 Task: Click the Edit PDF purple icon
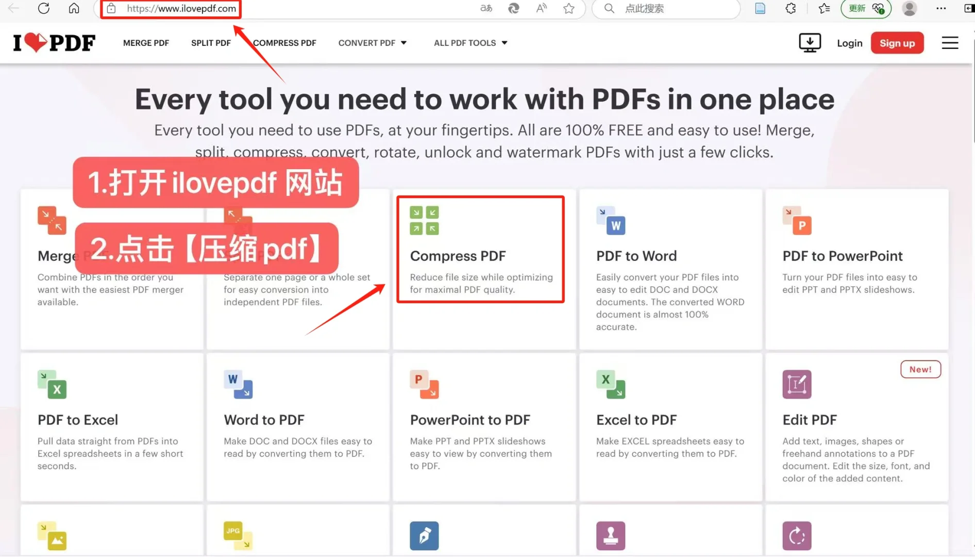[797, 384]
